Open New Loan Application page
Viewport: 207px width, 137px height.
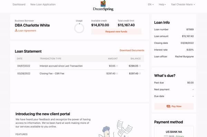click(43, 4)
